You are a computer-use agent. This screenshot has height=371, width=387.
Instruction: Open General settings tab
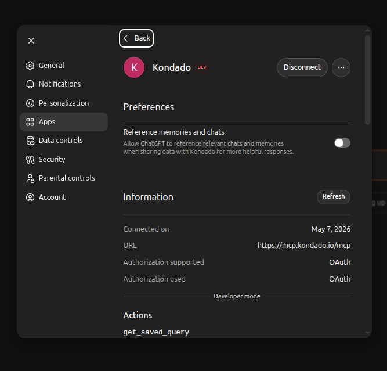click(x=64, y=66)
